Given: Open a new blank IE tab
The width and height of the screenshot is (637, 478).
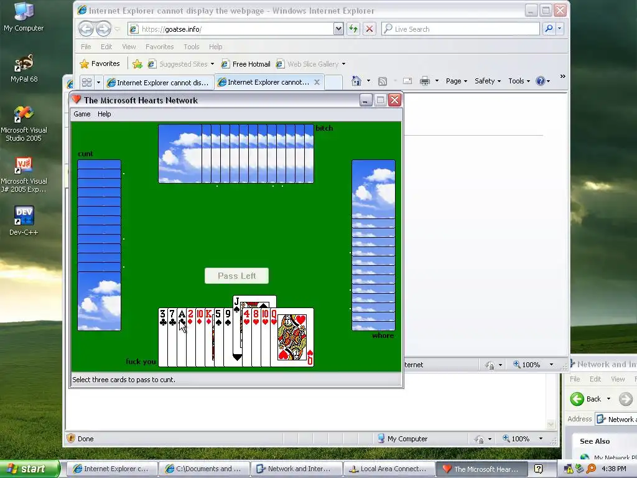Looking at the screenshot, I should coord(334,82).
